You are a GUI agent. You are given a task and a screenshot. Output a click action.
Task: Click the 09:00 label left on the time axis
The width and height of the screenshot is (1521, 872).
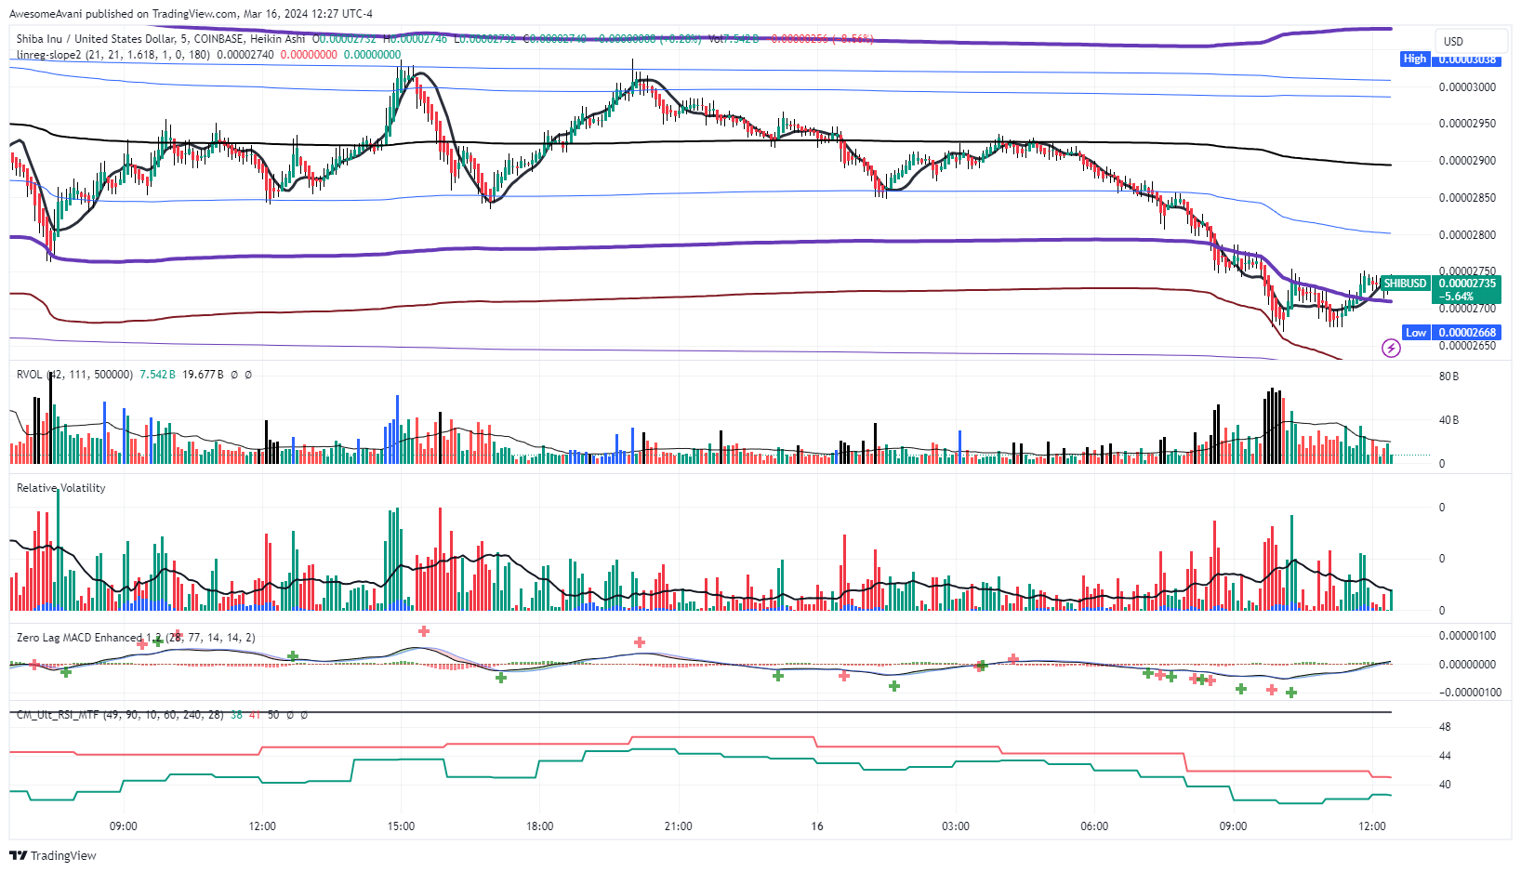[124, 826]
